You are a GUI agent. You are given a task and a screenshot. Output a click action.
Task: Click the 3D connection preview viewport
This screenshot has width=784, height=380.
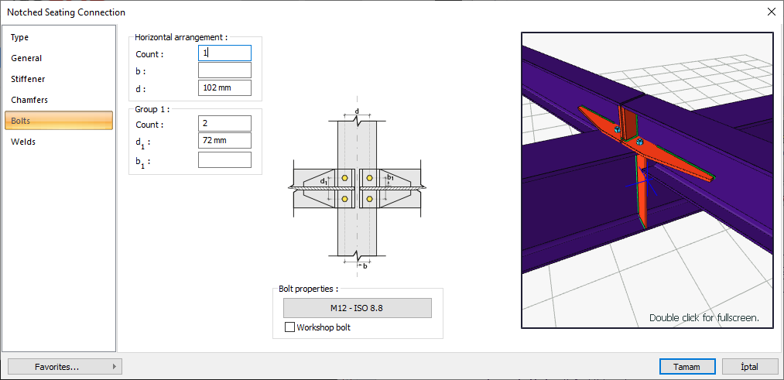click(x=647, y=180)
